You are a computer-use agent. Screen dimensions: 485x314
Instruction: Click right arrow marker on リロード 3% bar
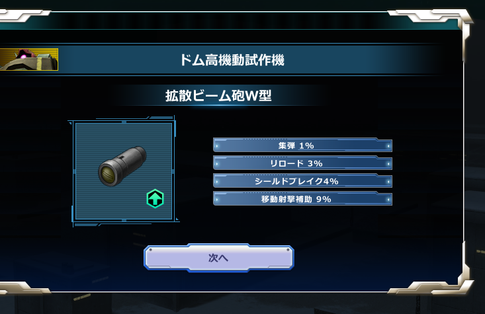click(x=388, y=164)
